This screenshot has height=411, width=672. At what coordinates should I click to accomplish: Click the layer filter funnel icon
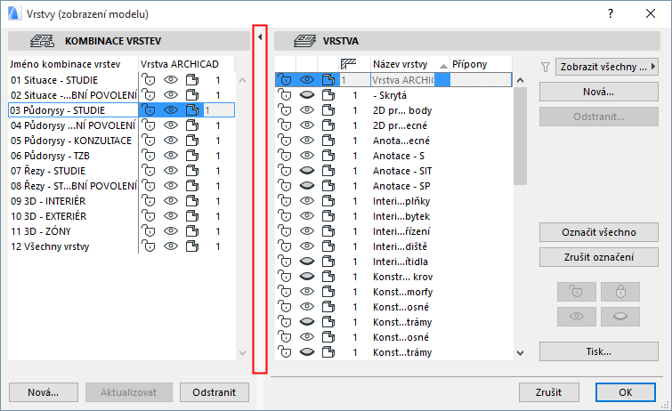coord(545,67)
